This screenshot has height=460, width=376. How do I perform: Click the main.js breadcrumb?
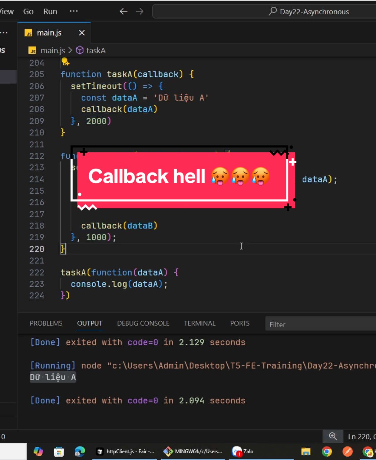click(53, 51)
